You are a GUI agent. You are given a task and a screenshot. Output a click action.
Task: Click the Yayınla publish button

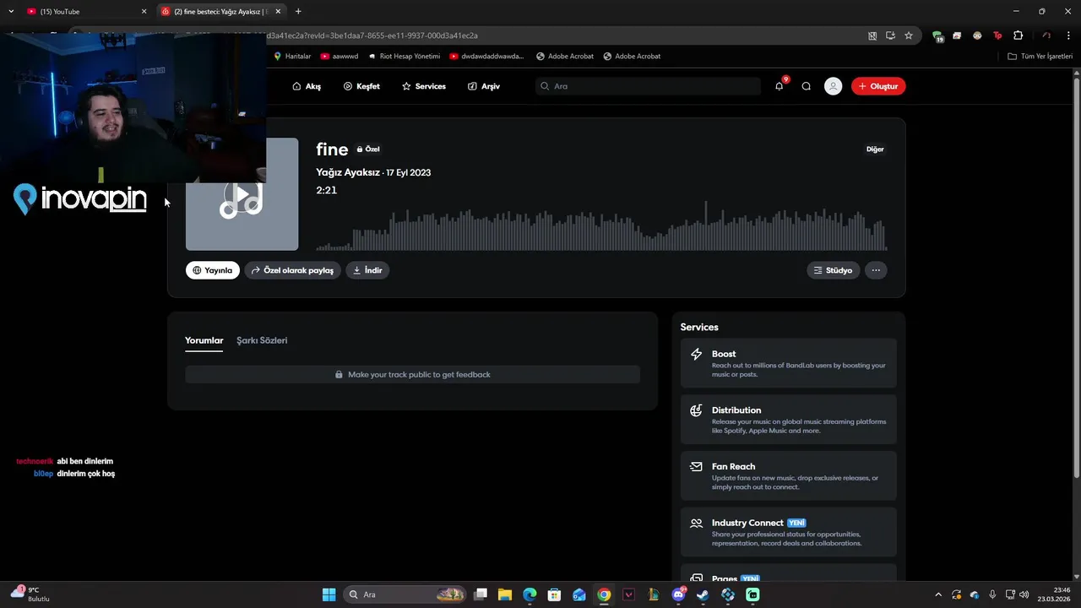(x=213, y=270)
